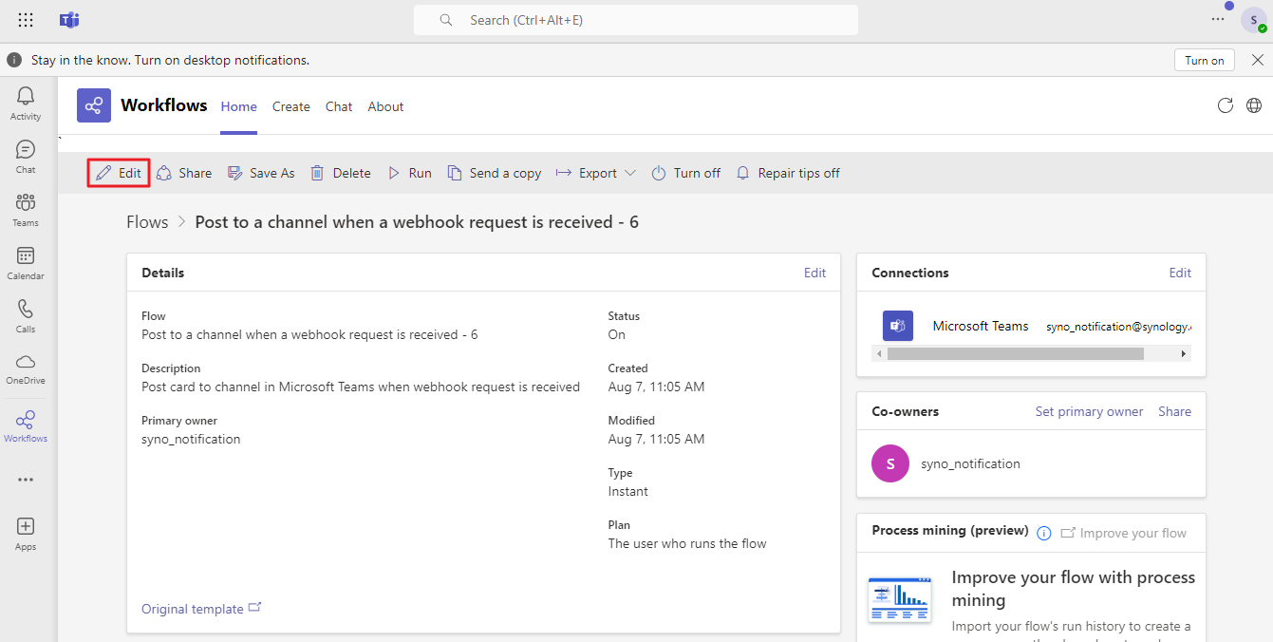Click the Workflows app logo icon
The width and height of the screenshot is (1273, 642).
coord(94,105)
